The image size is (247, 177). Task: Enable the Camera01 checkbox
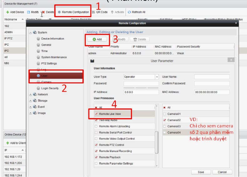click(164, 114)
